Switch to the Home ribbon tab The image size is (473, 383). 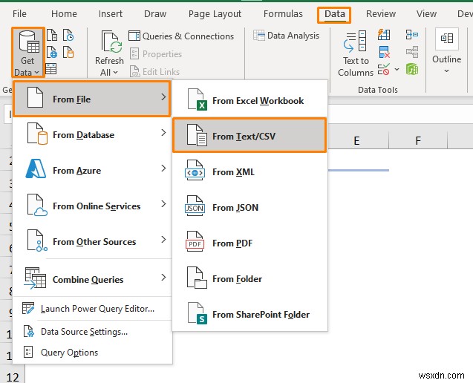(64, 14)
